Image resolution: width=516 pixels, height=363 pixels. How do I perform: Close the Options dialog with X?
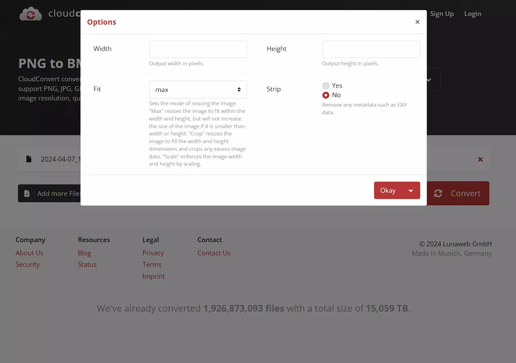pos(417,22)
